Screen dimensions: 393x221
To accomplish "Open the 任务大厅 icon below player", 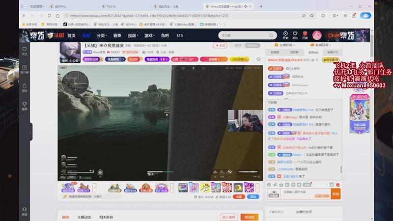I will click(x=84, y=188).
